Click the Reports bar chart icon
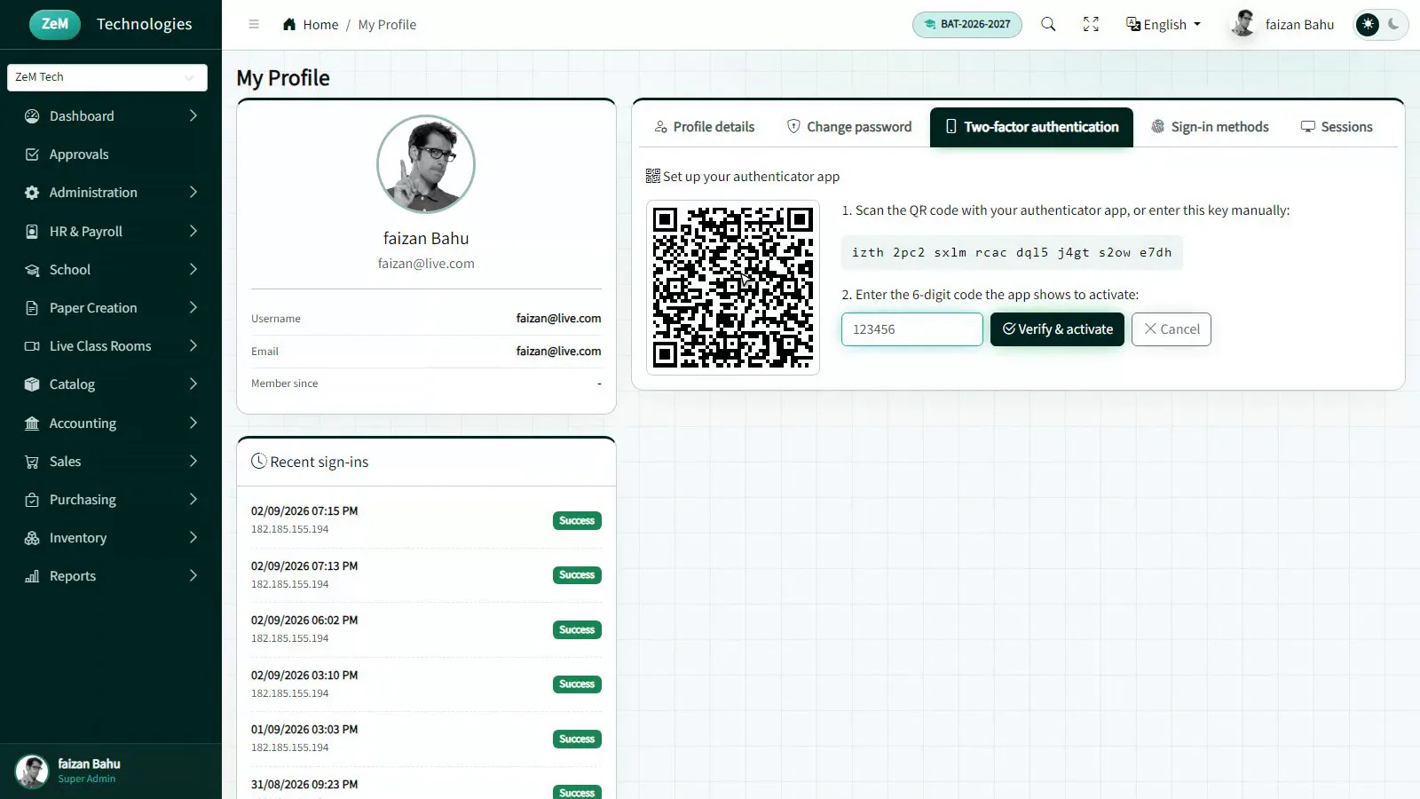 [32, 576]
